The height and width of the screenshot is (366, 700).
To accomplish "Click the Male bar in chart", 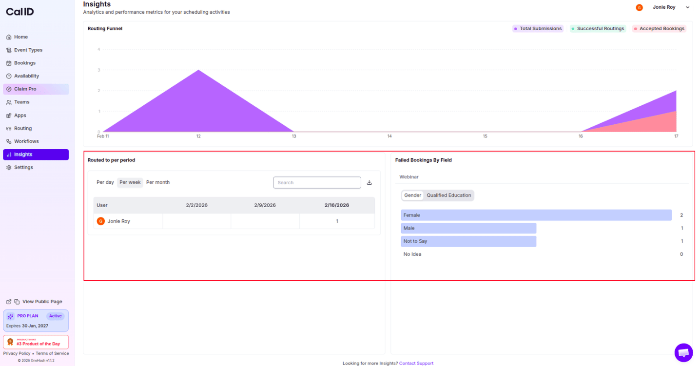I will (468, 228).
